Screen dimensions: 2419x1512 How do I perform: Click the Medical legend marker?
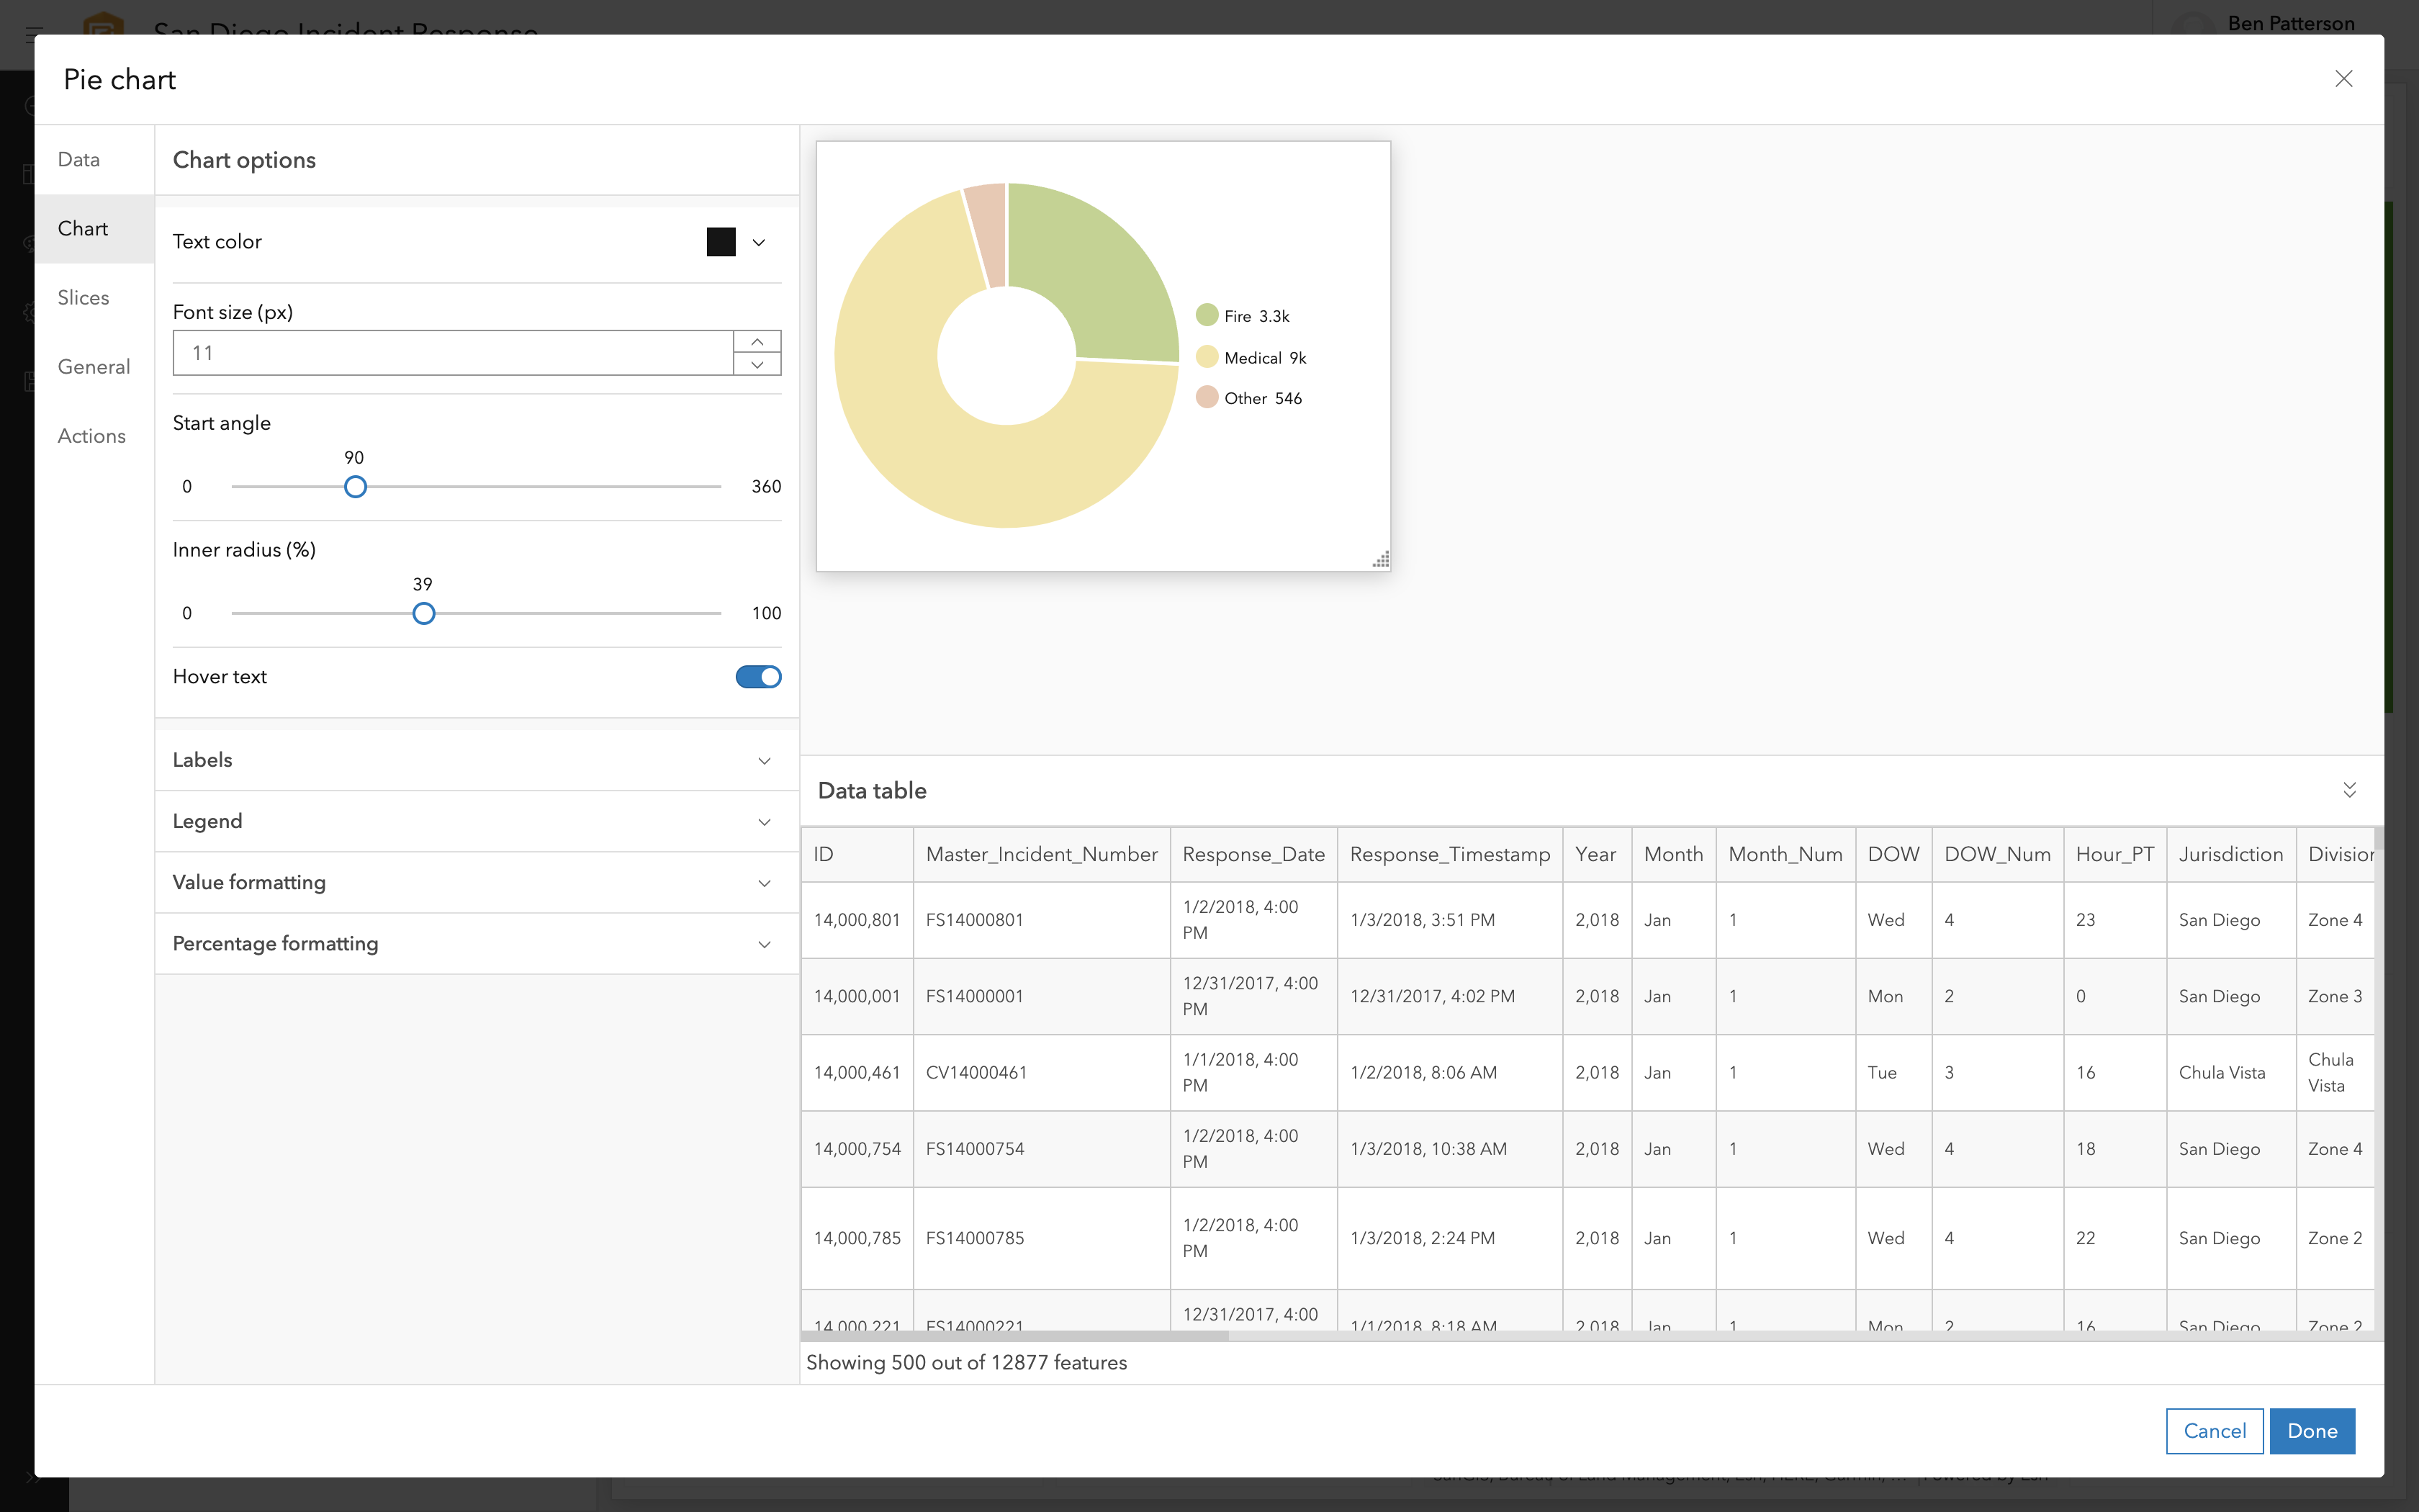1207,357
